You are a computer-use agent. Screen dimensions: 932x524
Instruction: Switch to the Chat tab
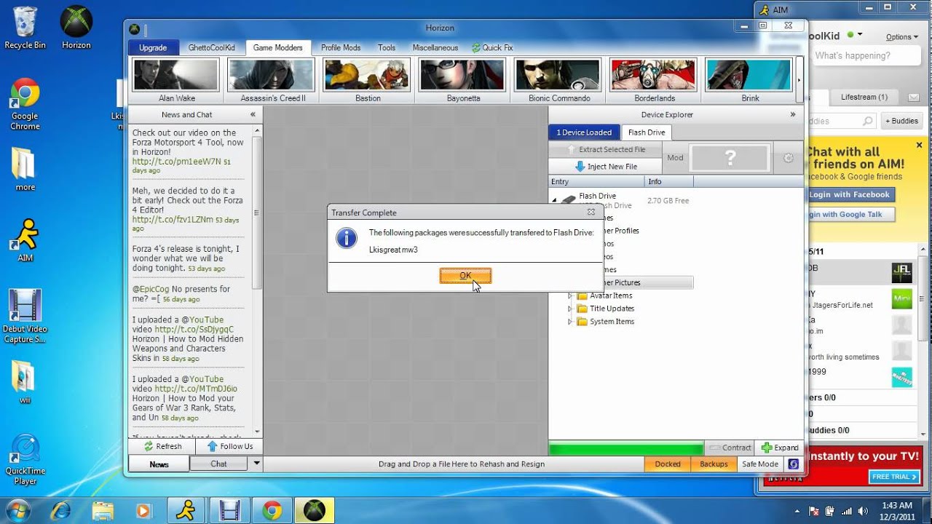pos(218,464)
